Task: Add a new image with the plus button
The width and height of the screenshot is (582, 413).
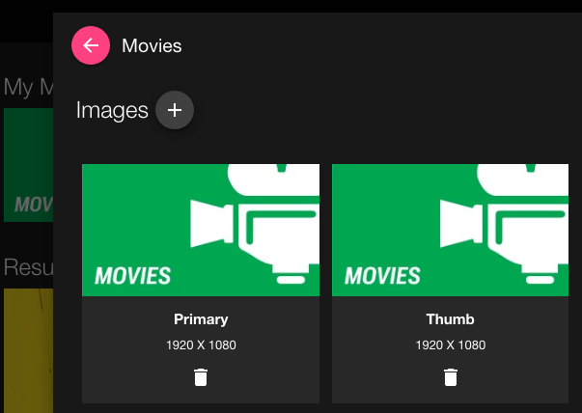Action: click(175, 110)
